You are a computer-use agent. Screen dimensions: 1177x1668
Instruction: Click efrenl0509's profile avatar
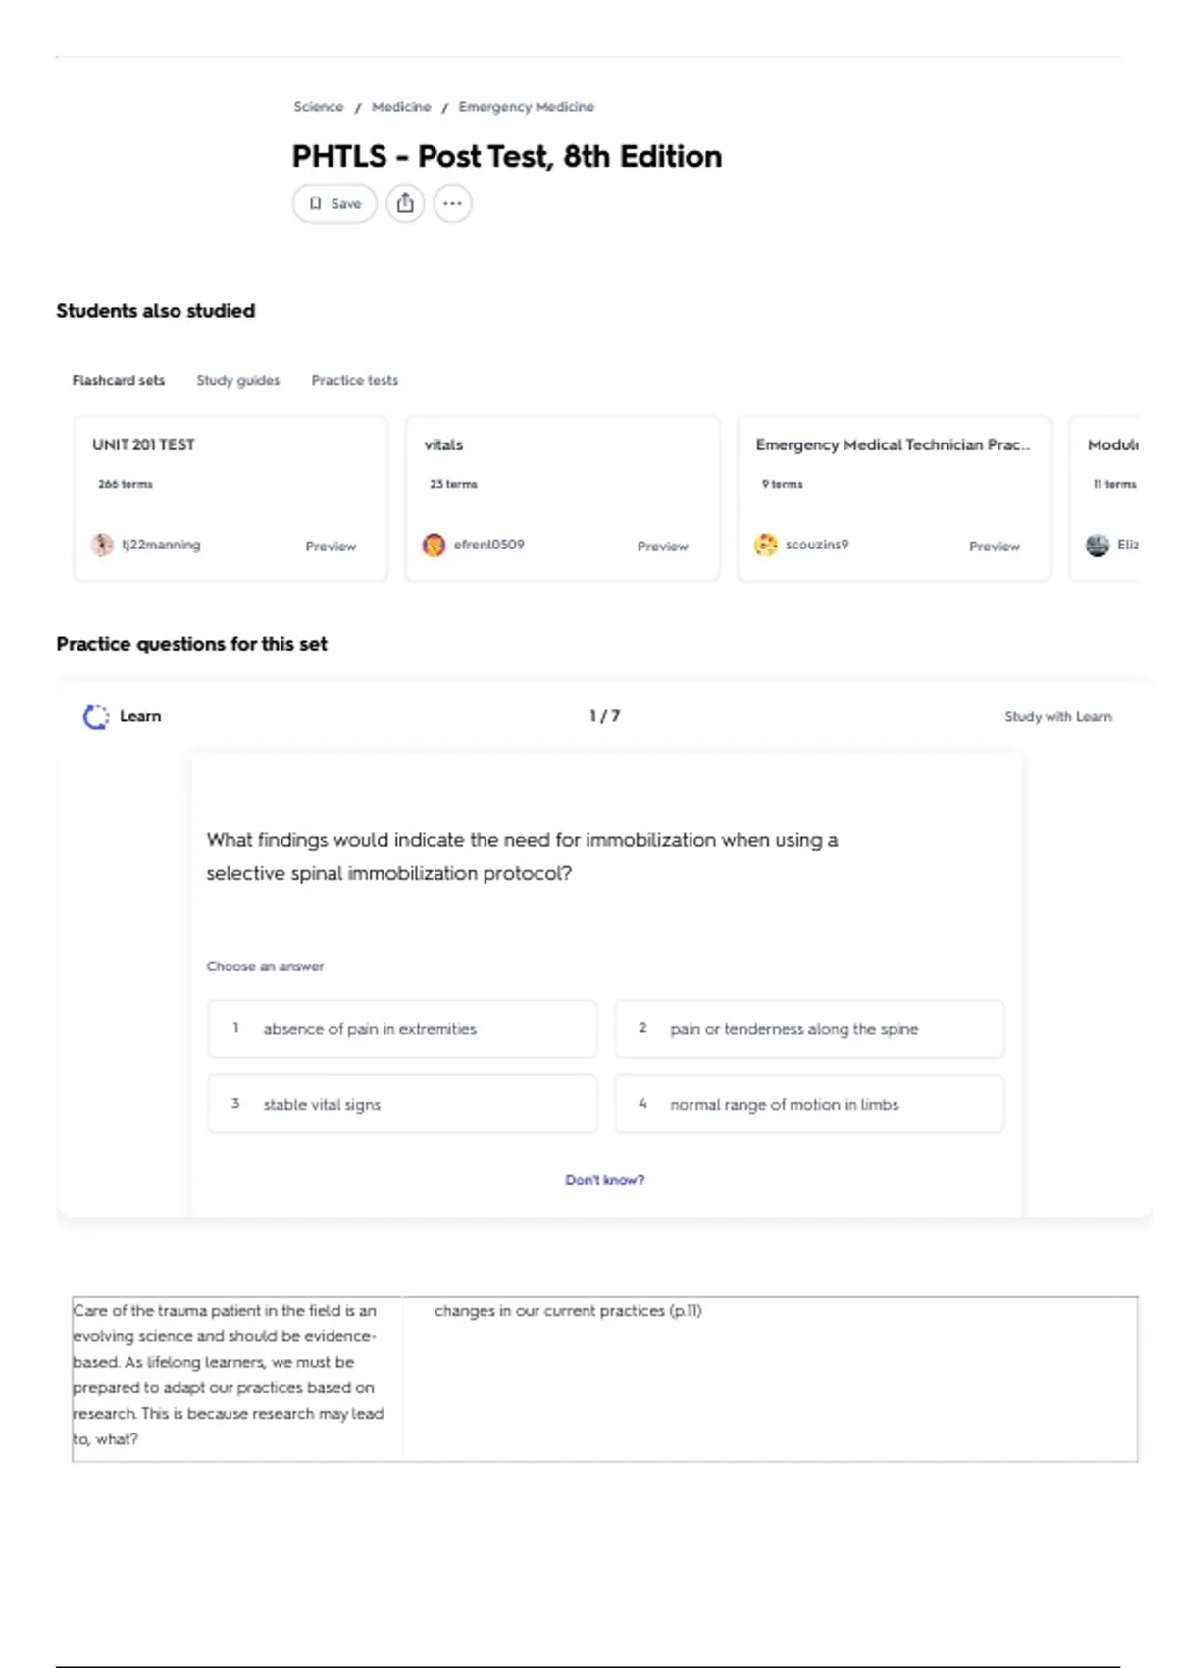tap(434, 545)
